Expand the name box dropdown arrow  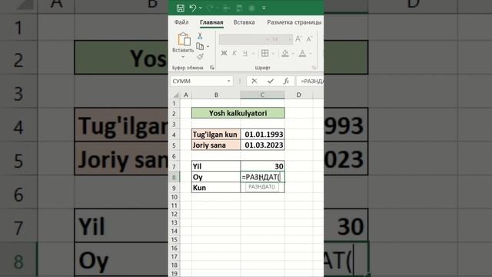pos(229,81)
